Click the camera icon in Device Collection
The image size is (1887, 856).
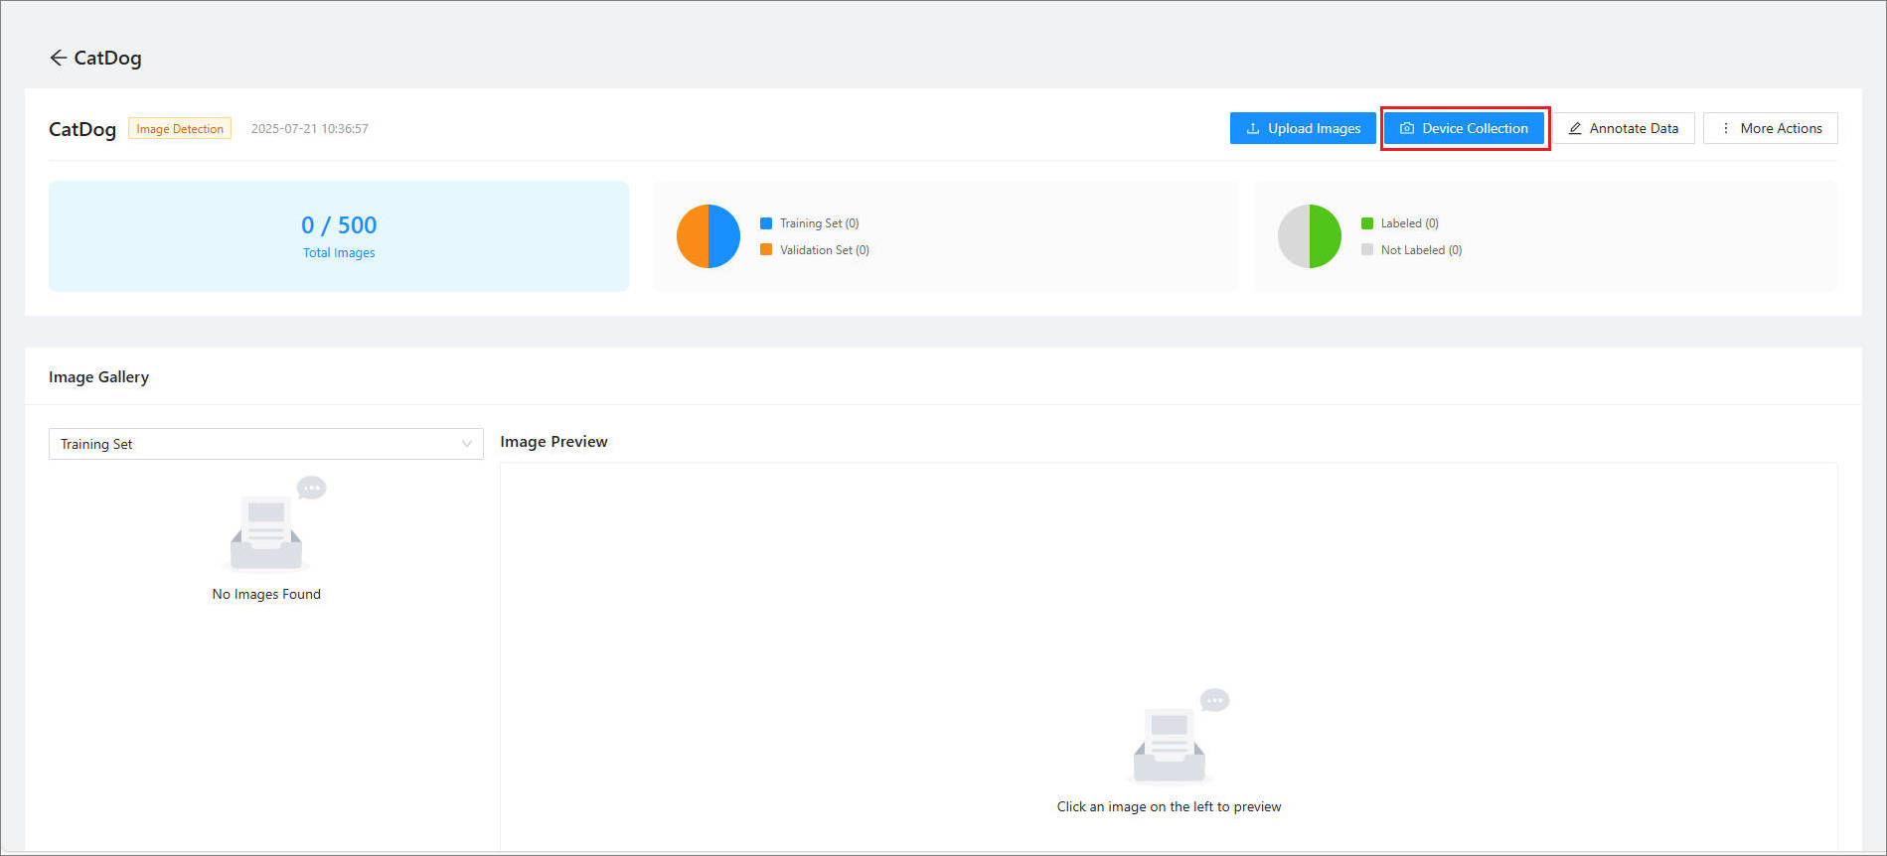tap(1407, 128)
